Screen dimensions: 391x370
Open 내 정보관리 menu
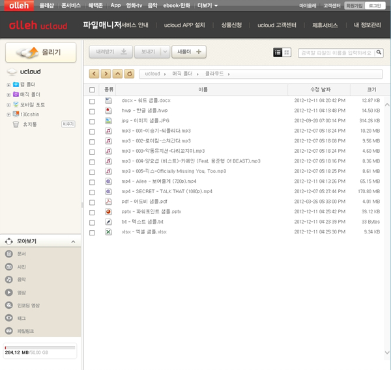(x=368, y=25)
